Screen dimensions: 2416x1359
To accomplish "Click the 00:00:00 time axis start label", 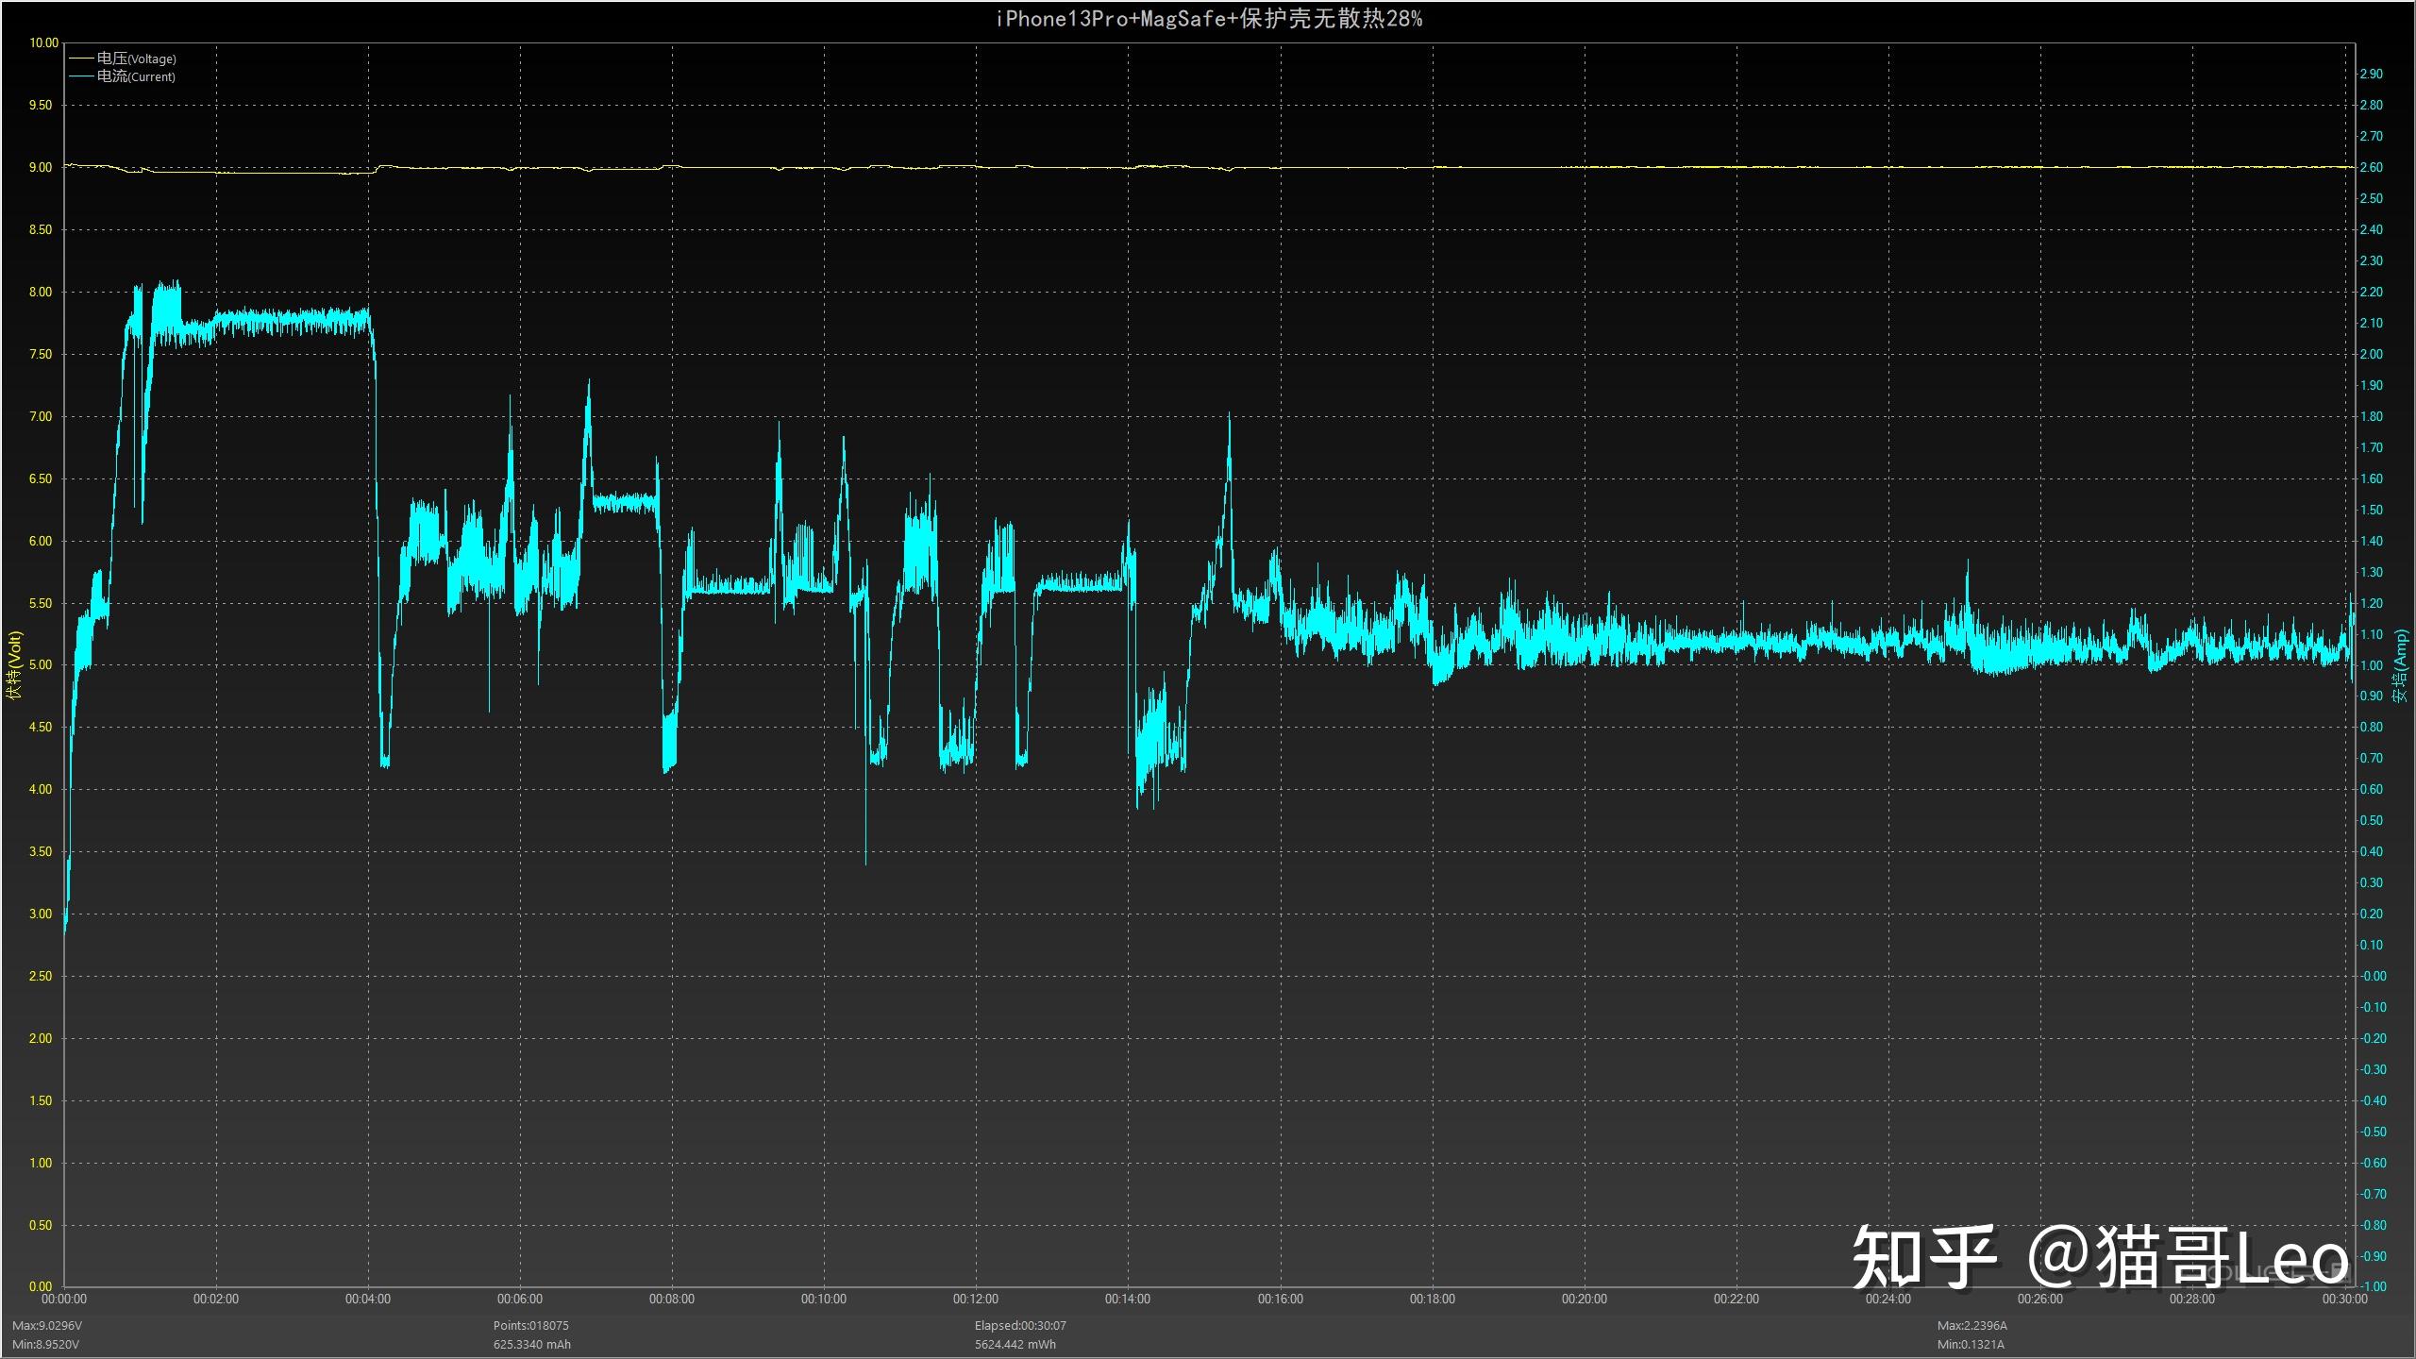I will click(64, 1299).
